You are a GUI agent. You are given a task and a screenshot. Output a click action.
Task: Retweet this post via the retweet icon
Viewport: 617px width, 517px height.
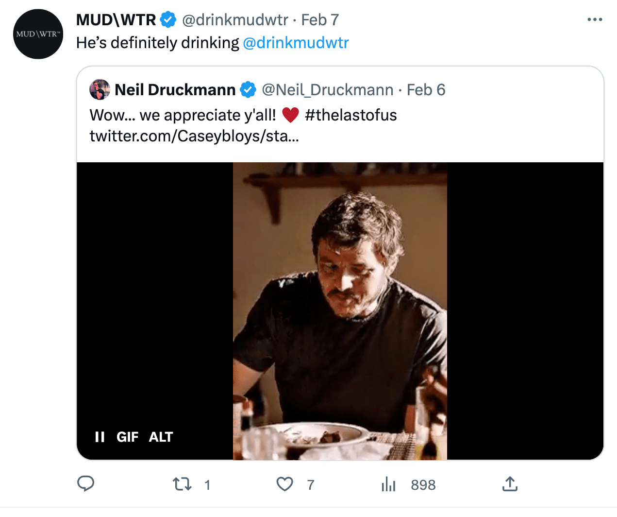click(182, 484)
